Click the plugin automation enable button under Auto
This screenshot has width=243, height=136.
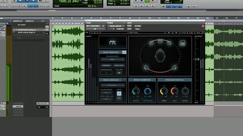[129, 26]
